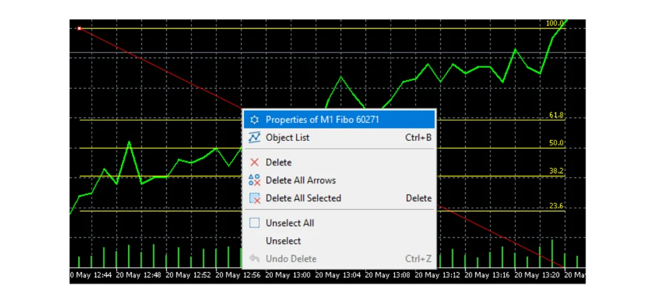The width and height of the screenshot is (656, 304).
Task: Click the 38.2 Fibonacci level label
Action: pyautogui.click(x=556, y=171)
